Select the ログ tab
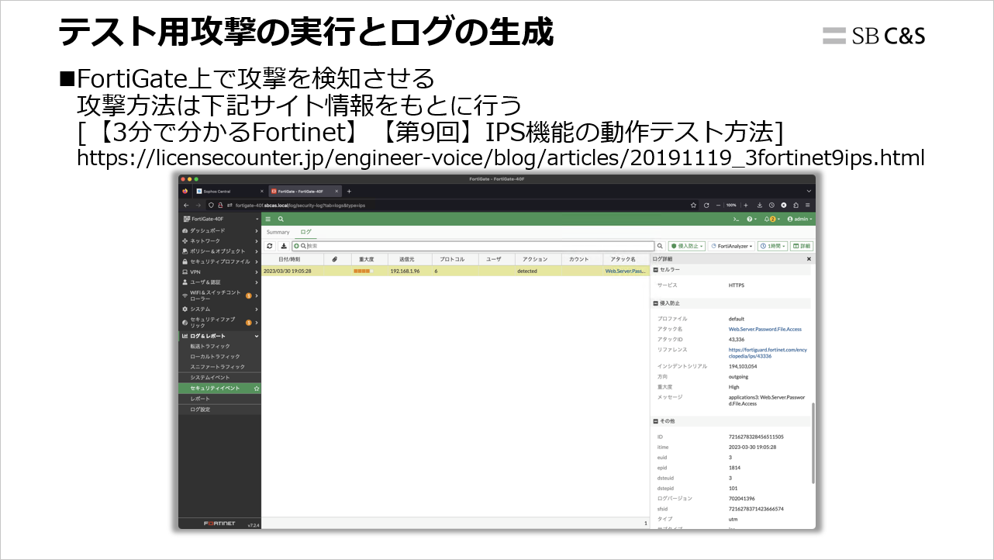Screen dimensions: 994x560 pyautogui.click(x=305, y=232)
